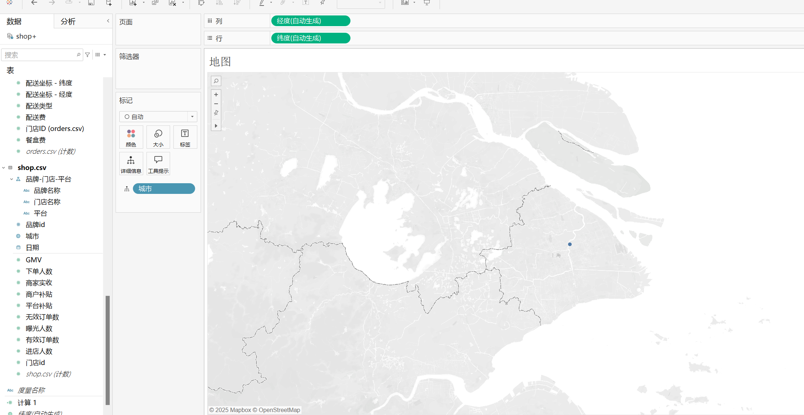Image resolution: width=804 pixels, height=415 pixels.
Task: Click the swap rows and columns icon
Action: click(201, 3)
